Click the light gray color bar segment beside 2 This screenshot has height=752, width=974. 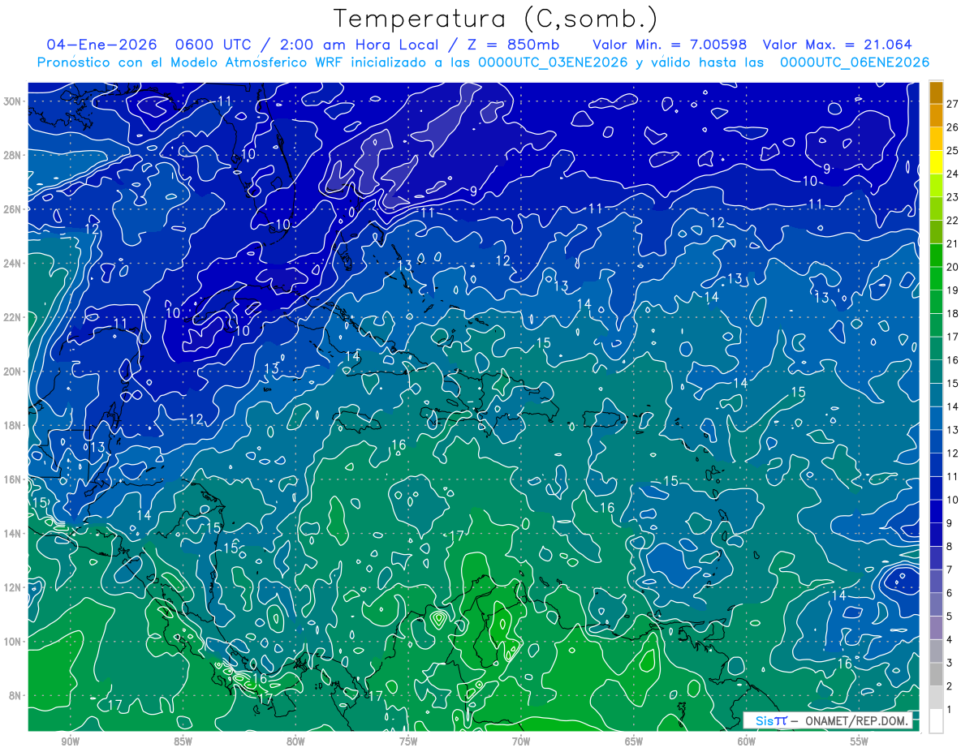tap(936, 675)
